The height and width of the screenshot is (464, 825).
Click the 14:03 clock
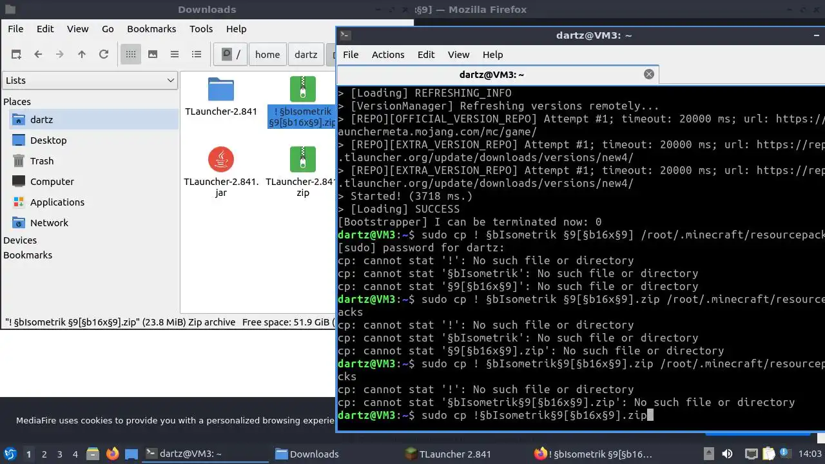pyautogui.click(x=810, y=454)
